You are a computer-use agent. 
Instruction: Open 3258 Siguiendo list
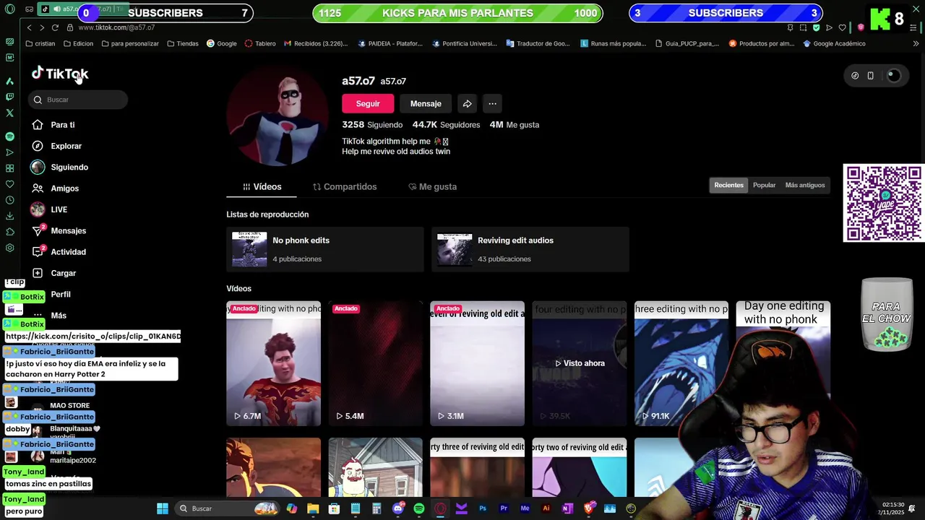coord(372,125)
